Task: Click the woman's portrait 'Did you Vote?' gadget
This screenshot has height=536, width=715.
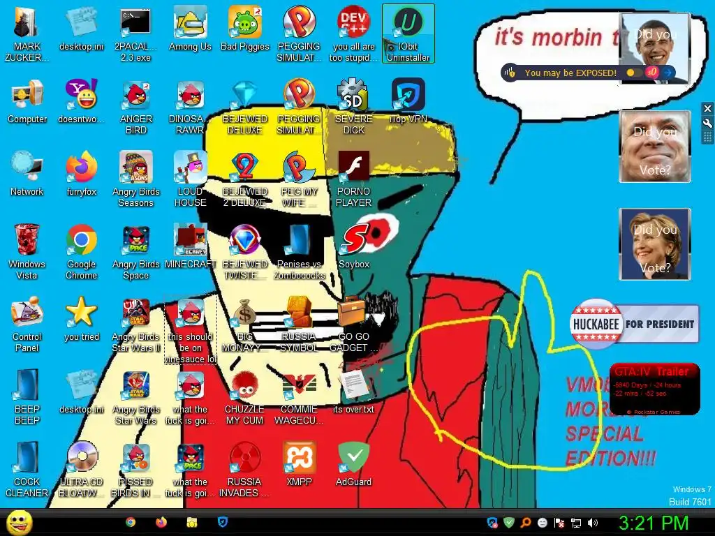Action: click(x=655, y=244)
